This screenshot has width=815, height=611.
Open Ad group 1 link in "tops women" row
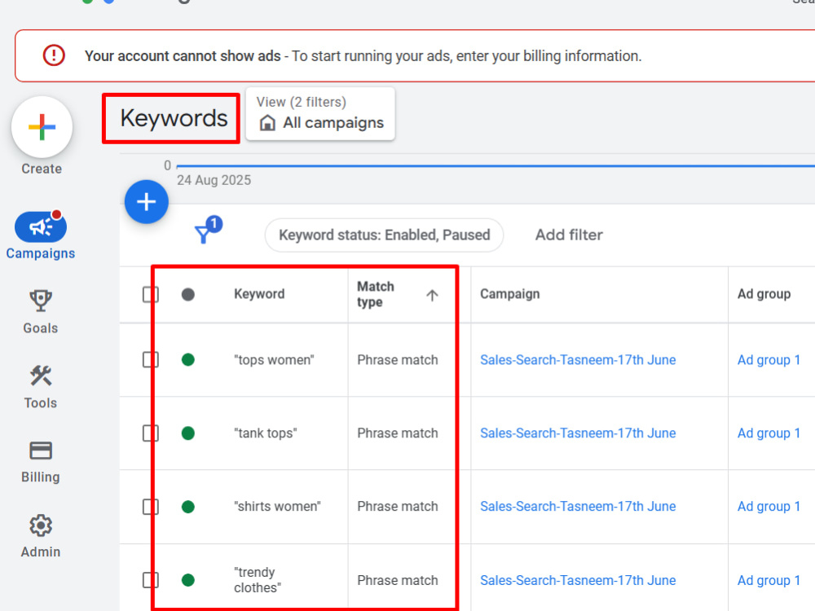click(769, 359)
